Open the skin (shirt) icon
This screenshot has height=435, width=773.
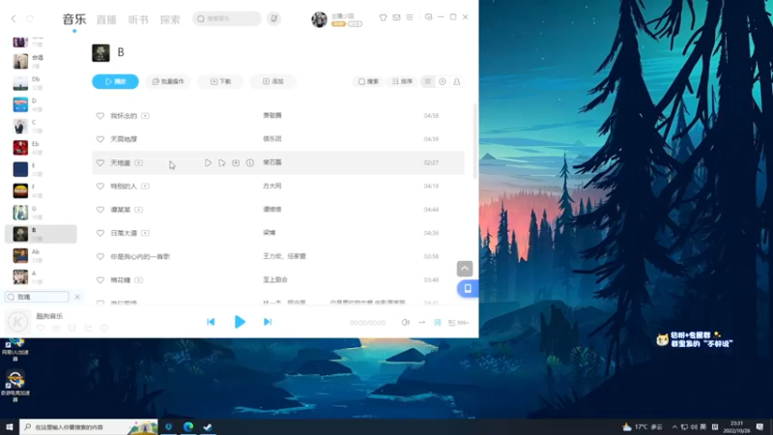383,17
